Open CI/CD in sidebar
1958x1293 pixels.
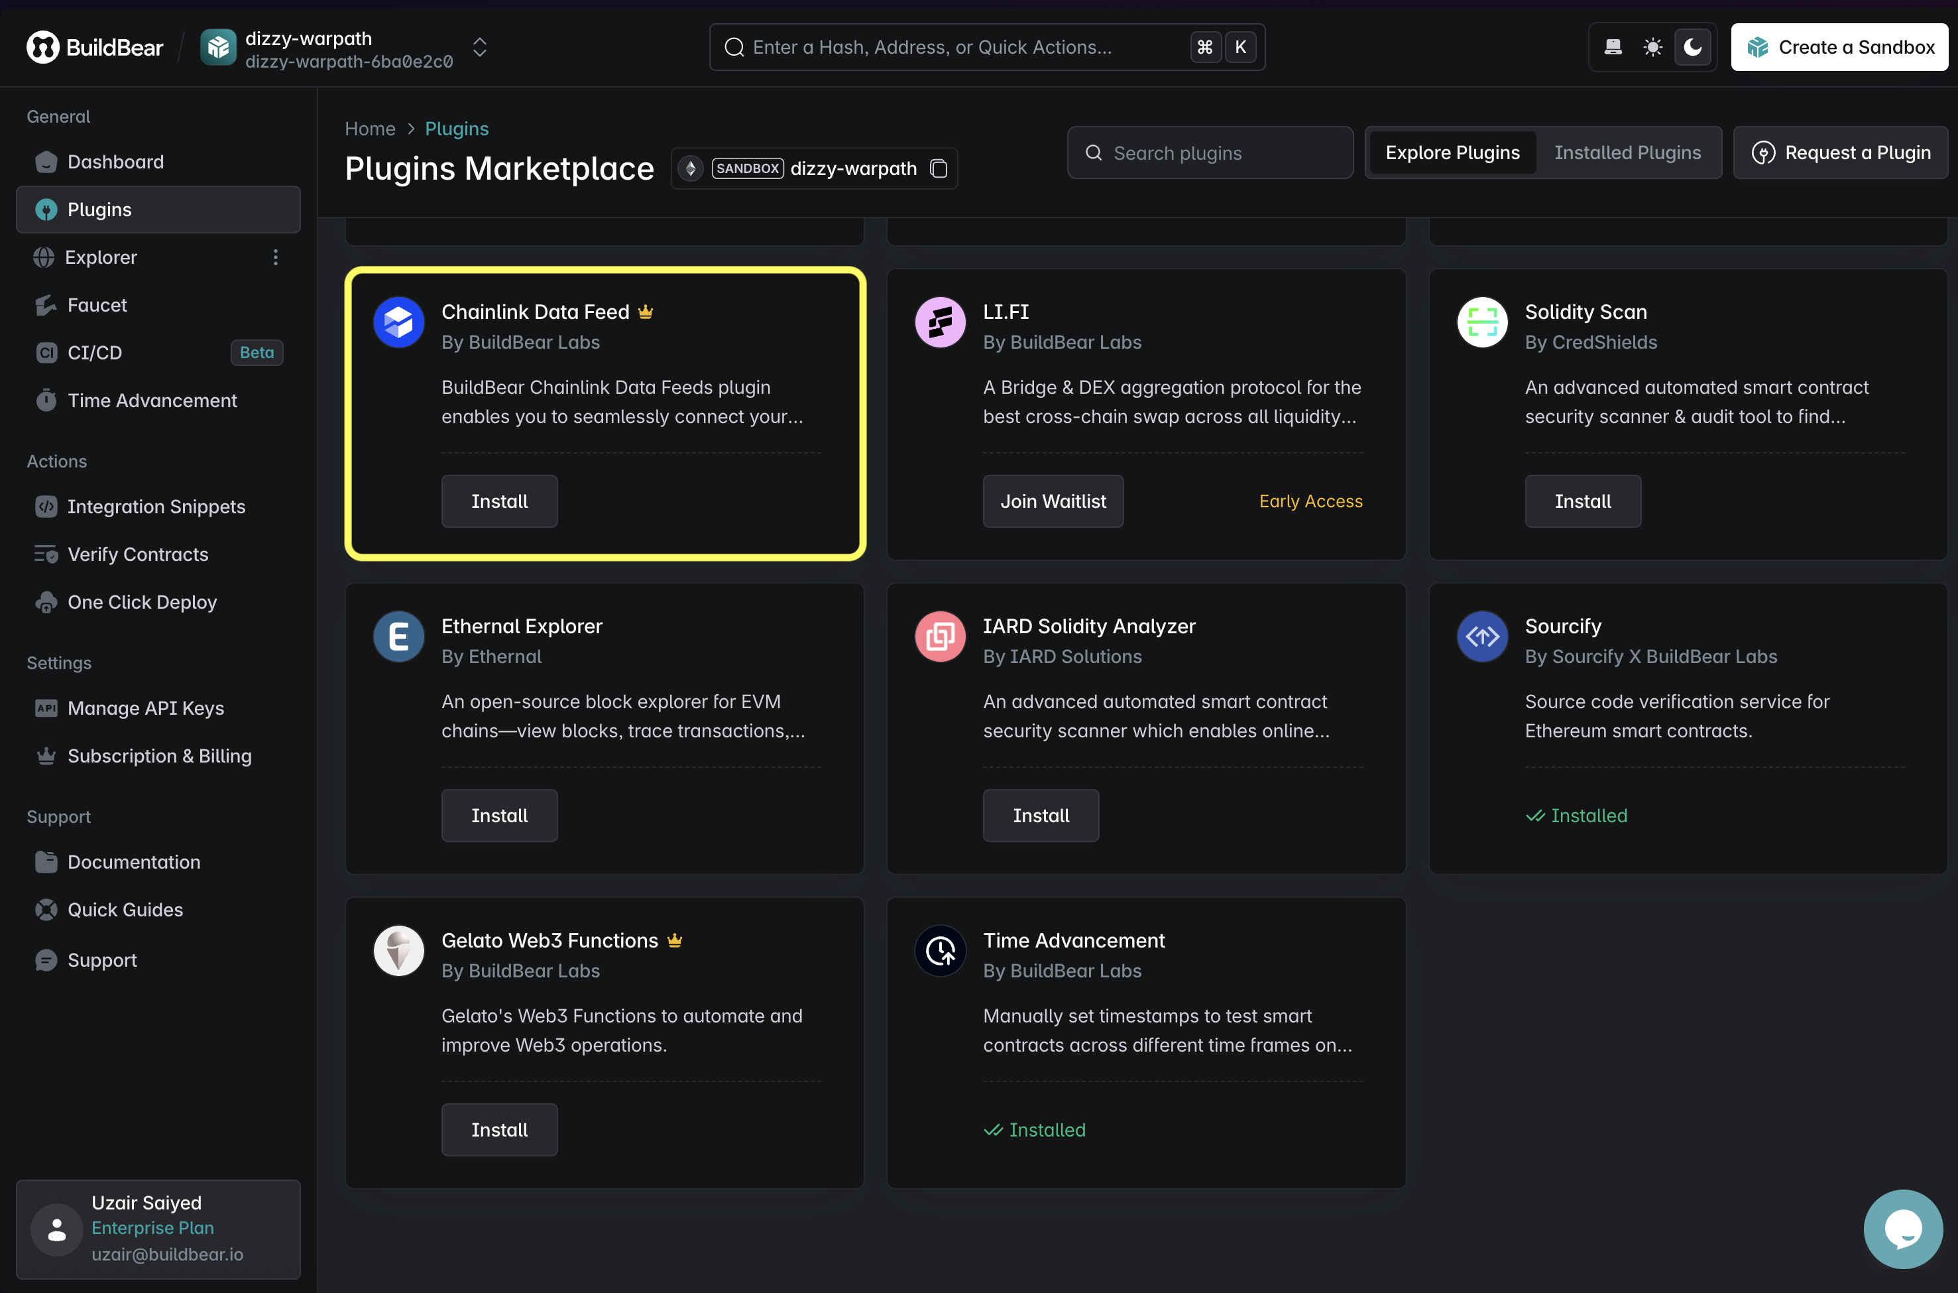pos(158,352)
